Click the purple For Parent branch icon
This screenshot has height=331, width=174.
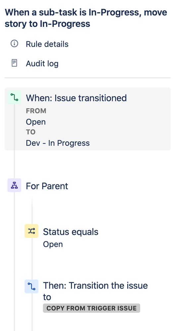coord(14,185)
